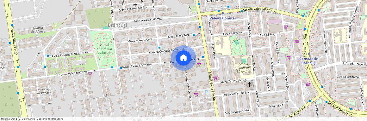The height and width of the screenshot is (121, 367).
Task: Click the shopping cart icon below Pasărea în Văzduh
Action: tap(90, 74)
